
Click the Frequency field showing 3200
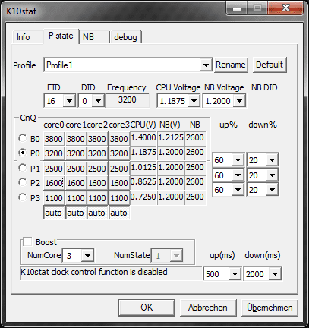(x=128, y=100)
